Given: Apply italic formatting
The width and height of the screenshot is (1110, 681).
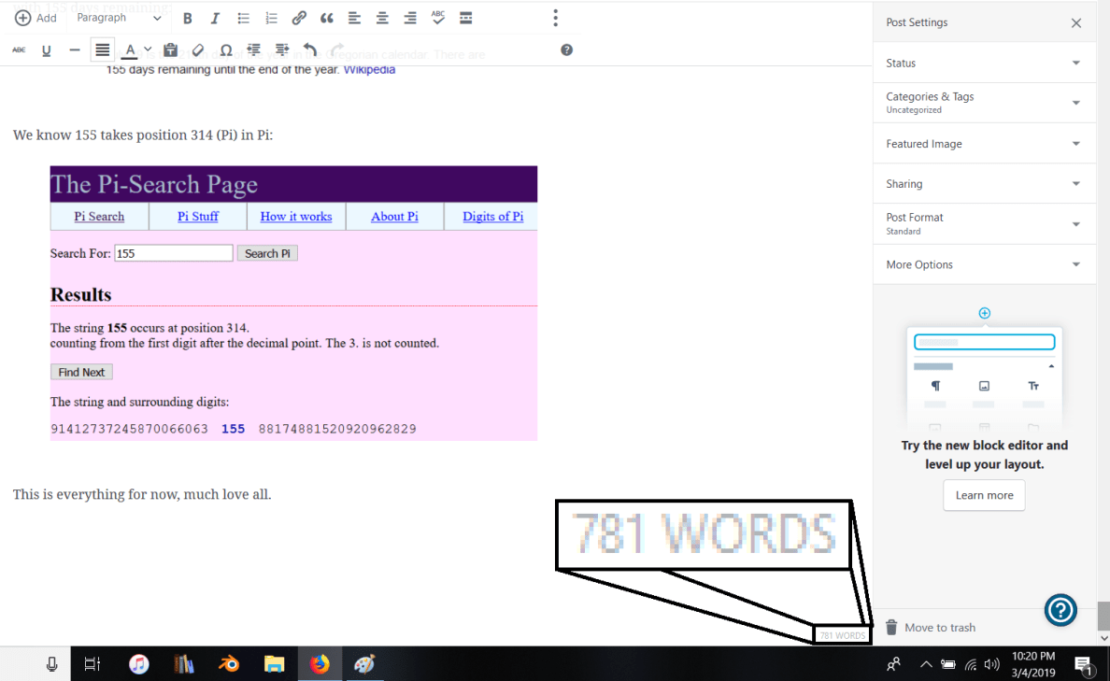Looking at the screenshot, I should (x=215, y=18).
